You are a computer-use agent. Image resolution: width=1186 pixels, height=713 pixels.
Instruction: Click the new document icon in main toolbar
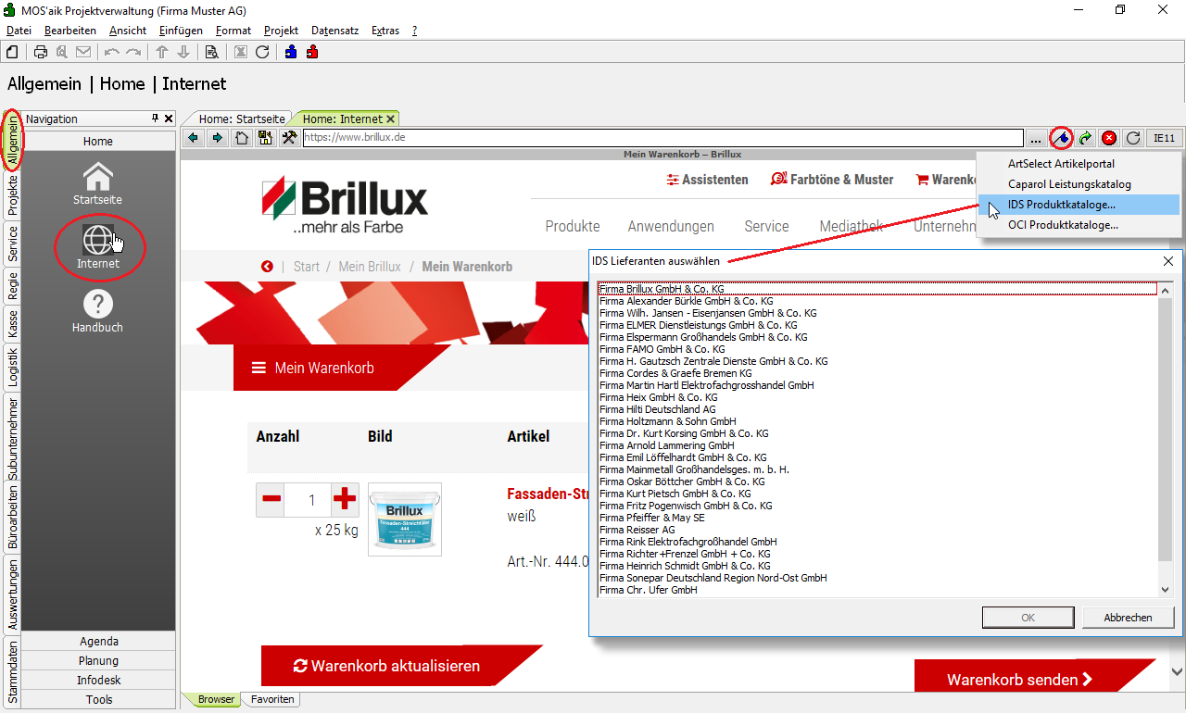click(13, 52)
